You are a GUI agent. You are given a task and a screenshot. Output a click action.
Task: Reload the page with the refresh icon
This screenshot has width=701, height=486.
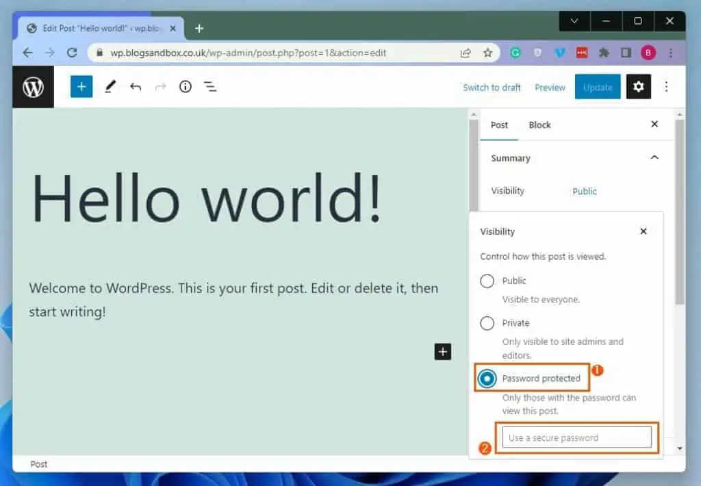click(x=72, y=53)
